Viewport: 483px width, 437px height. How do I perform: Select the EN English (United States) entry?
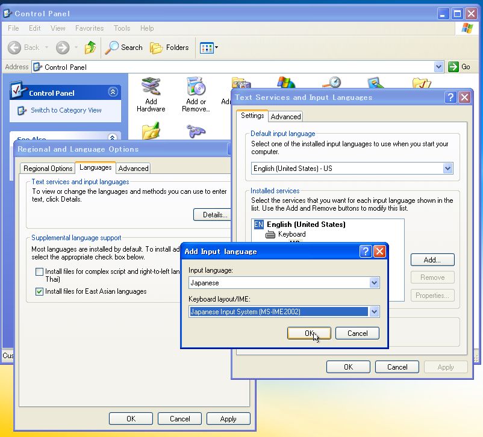coord(300,225)
